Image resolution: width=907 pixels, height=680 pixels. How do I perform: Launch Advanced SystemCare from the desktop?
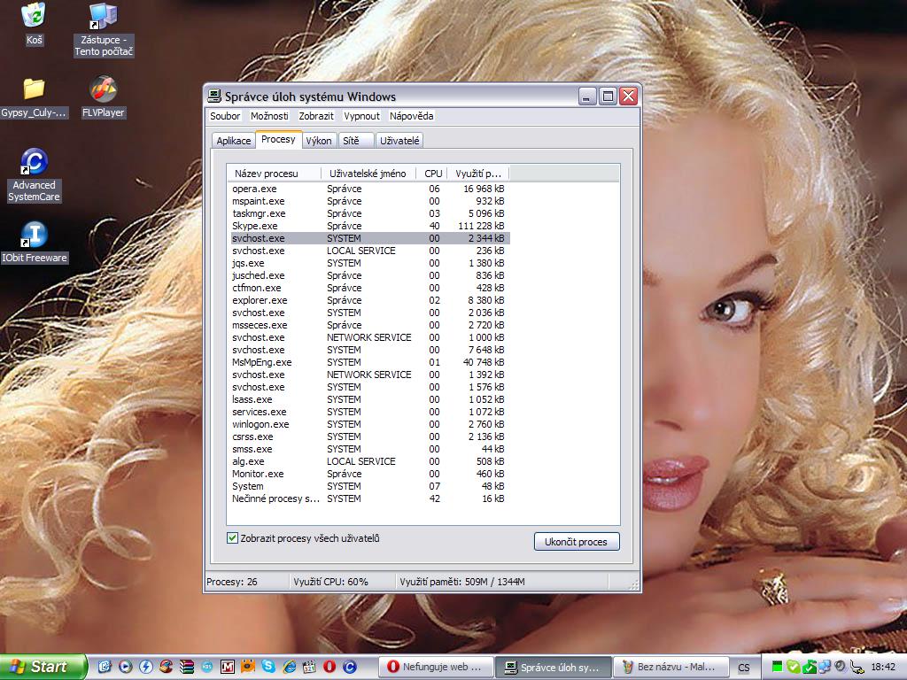point(34,164)
